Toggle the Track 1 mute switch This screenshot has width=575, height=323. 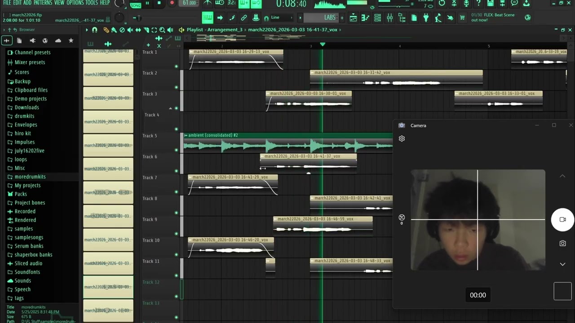pos(176,66)
